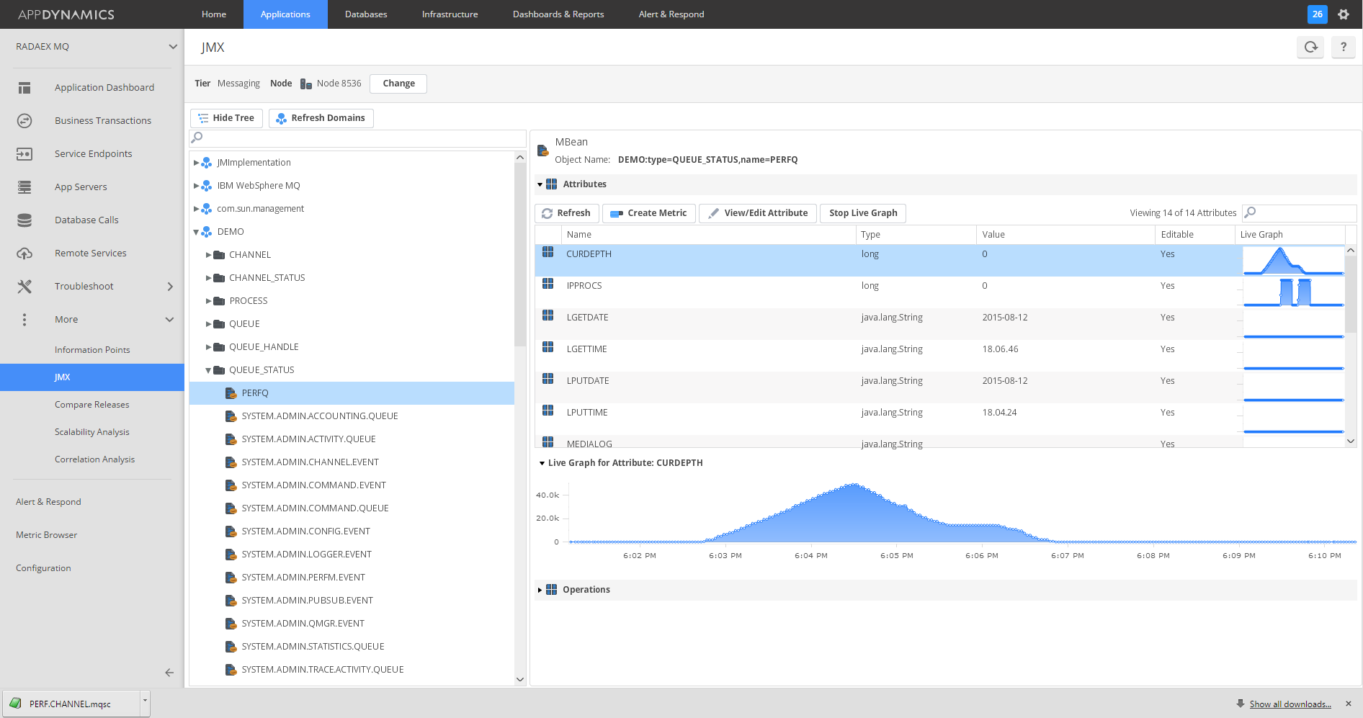Expand the CHANNEL_STATUS folder
The height and width of the screenshot is (718, 1363).
coord(208,278)
